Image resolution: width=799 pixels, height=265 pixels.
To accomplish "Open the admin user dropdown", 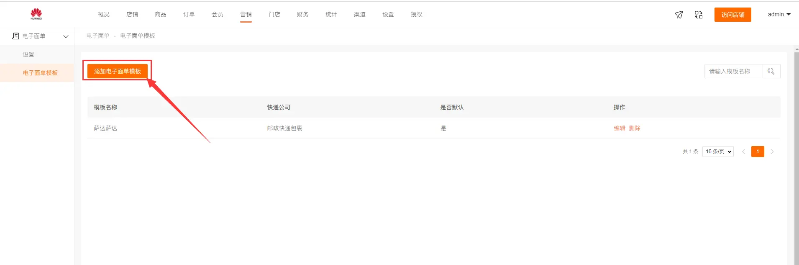I will (x=779, y=14).
